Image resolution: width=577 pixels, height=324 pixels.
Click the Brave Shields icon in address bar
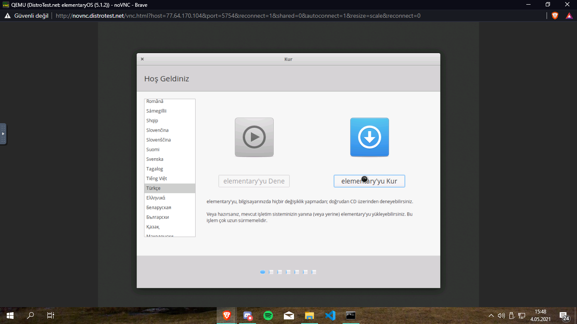coord(555,16)
